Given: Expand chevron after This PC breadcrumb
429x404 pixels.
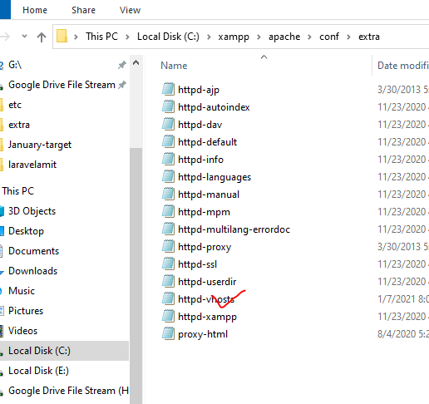Looking at the screenshot, I should [127, 37].
